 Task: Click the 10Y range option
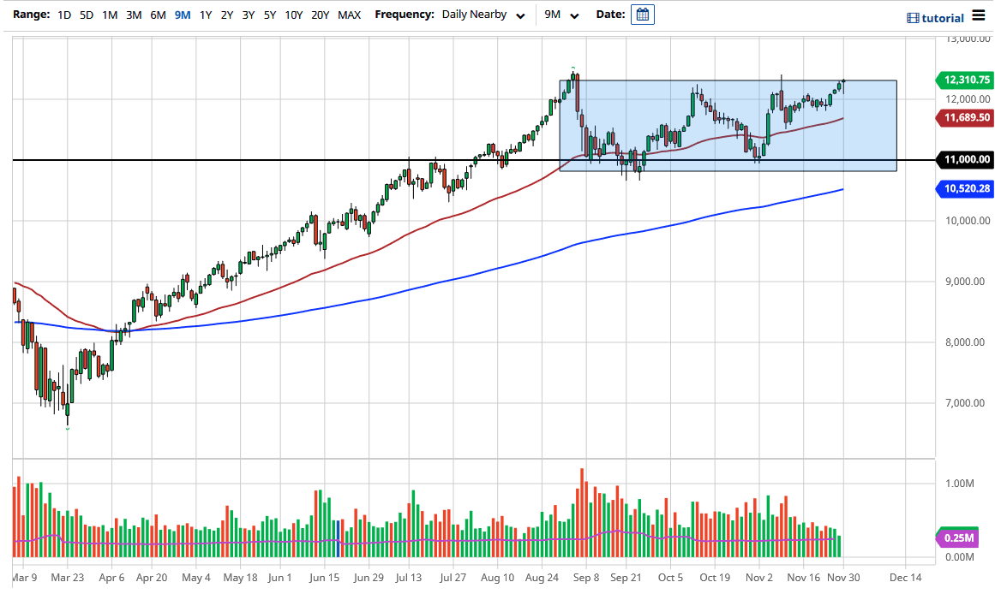click(294, 15)
